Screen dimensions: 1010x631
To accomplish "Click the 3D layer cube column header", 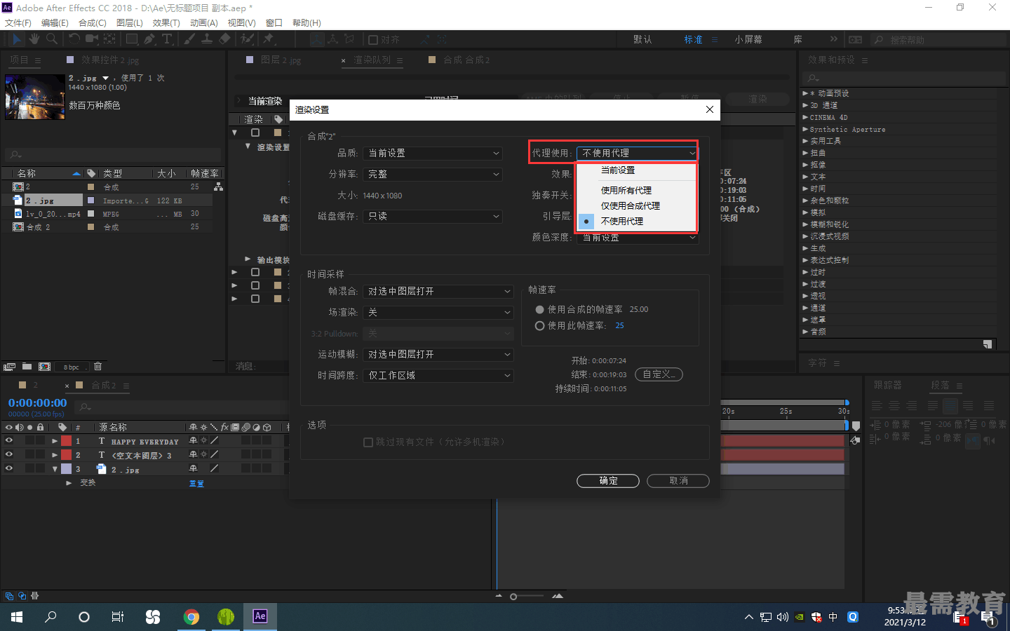I will (x=267, y=427).
